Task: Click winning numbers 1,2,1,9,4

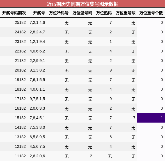Action: [37, 42]
